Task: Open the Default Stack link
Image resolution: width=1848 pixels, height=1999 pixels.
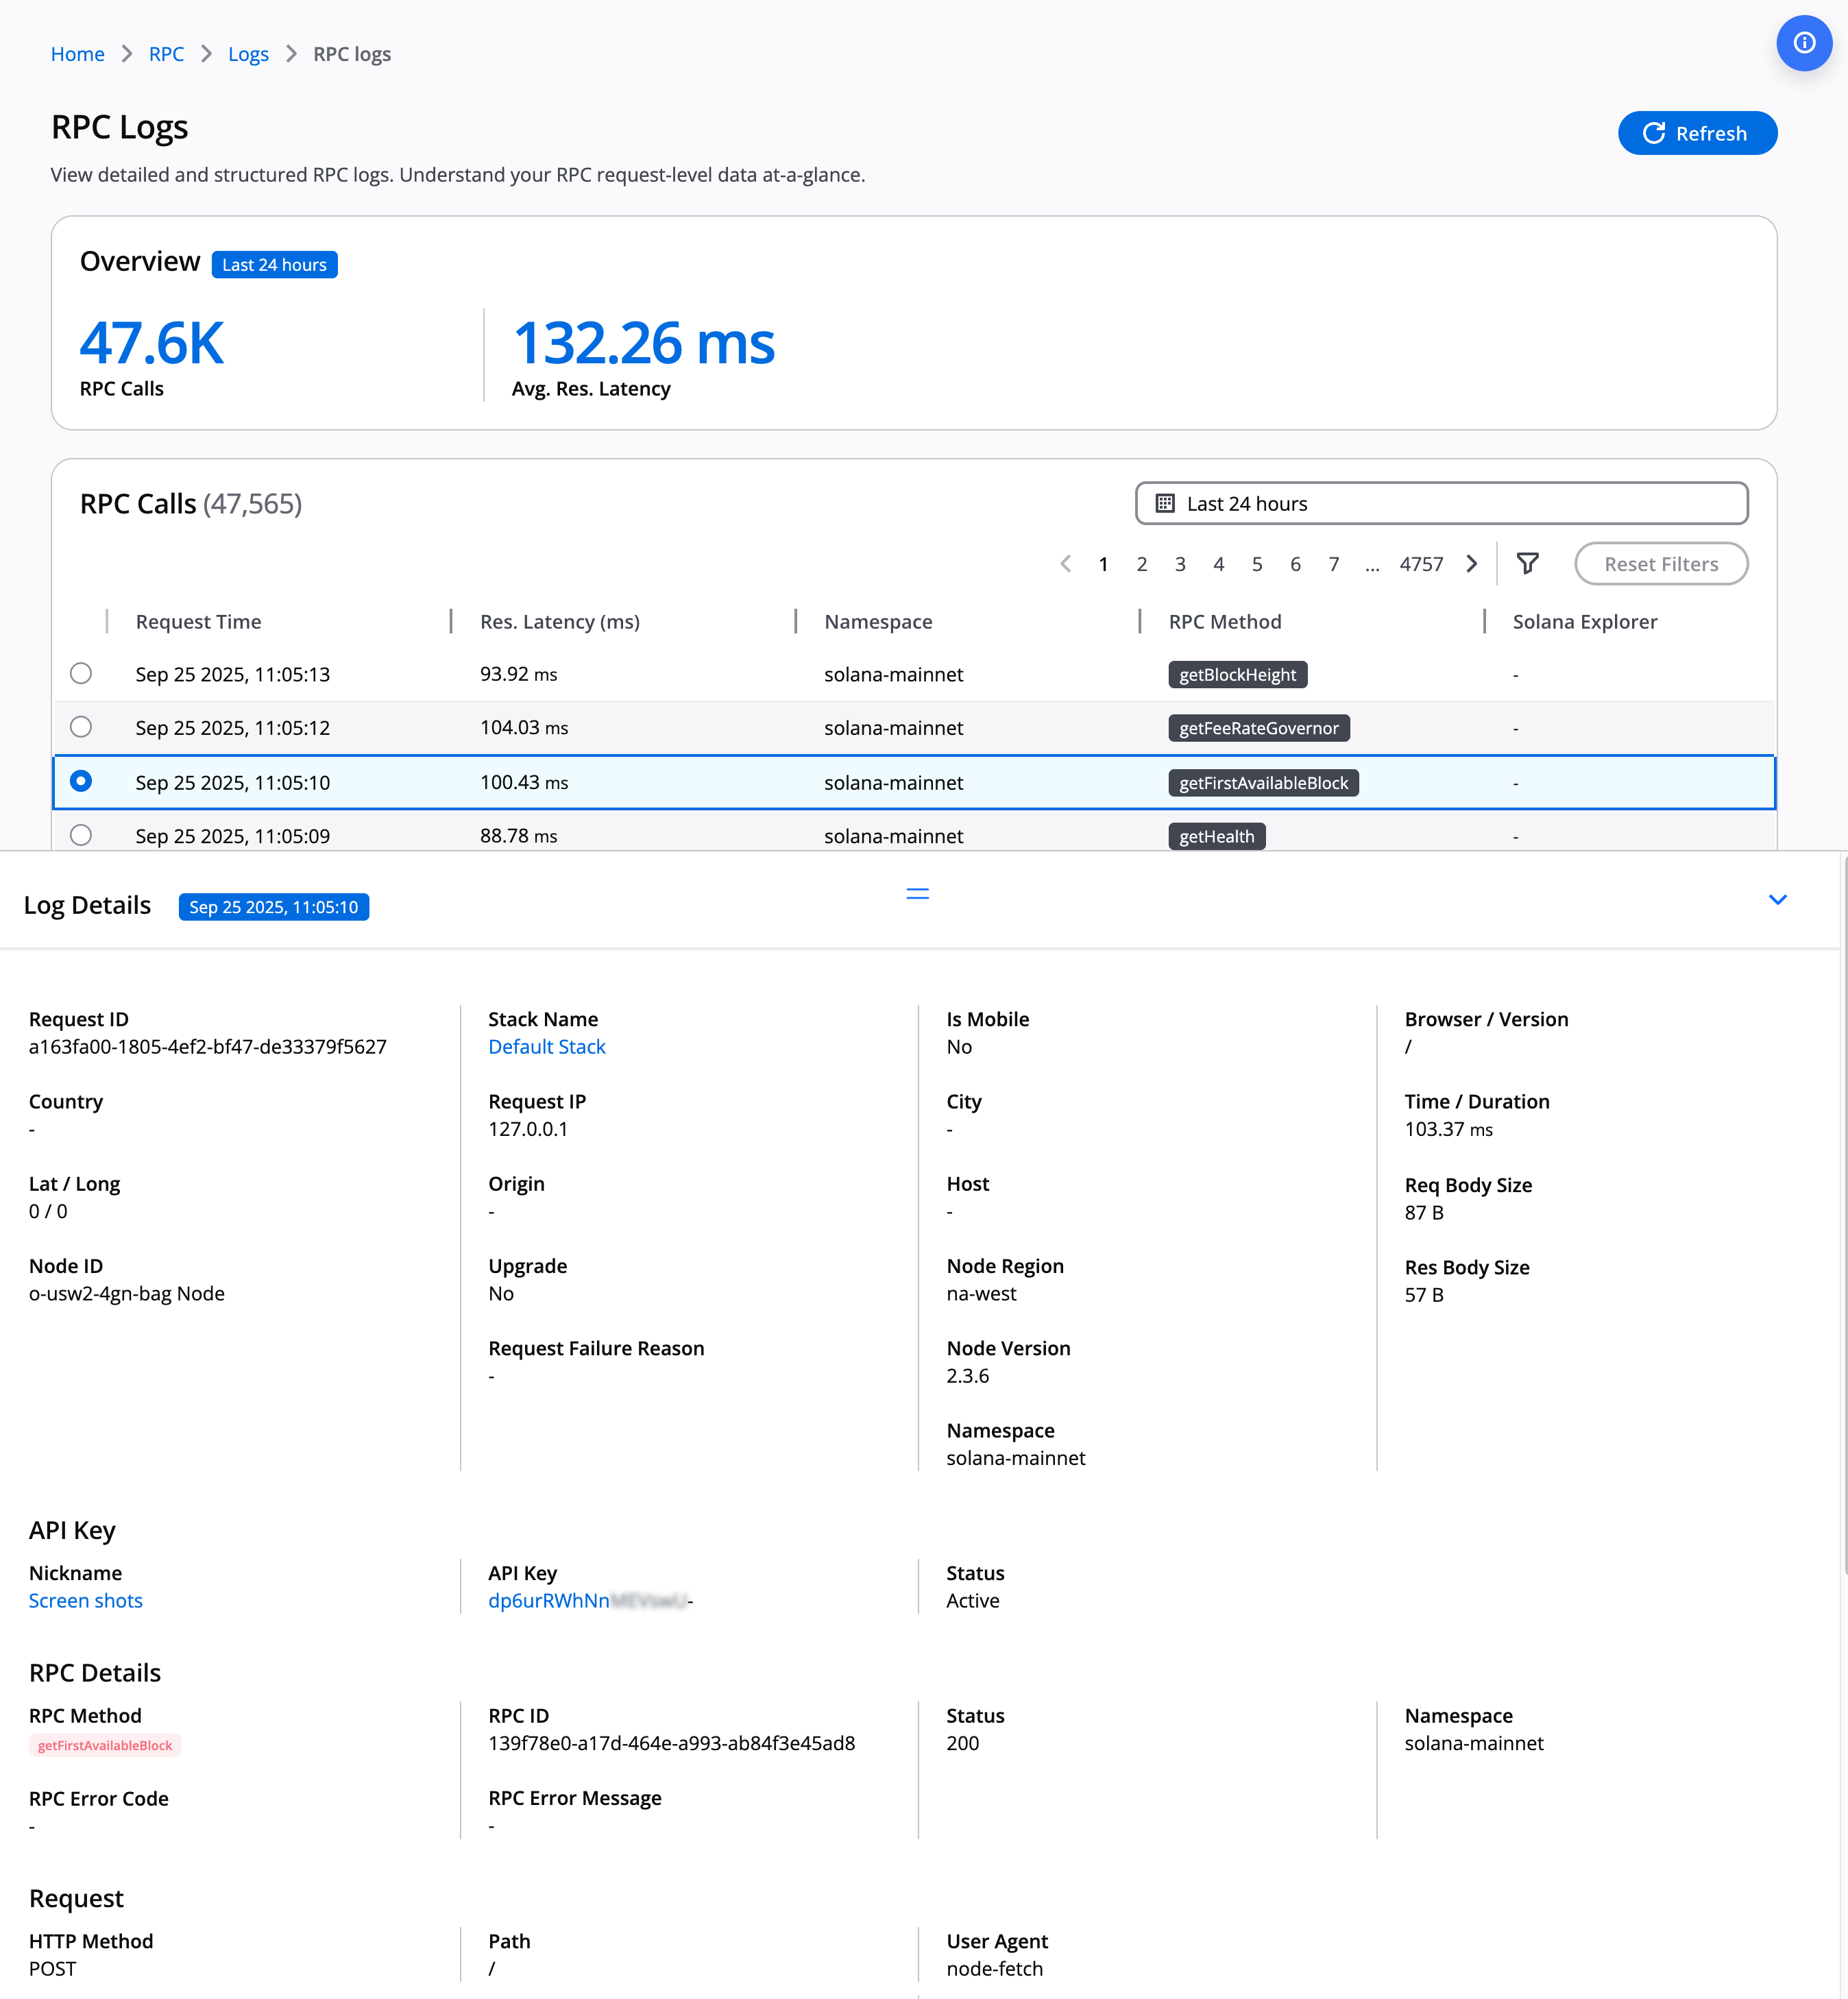Action: [546, 1047]
